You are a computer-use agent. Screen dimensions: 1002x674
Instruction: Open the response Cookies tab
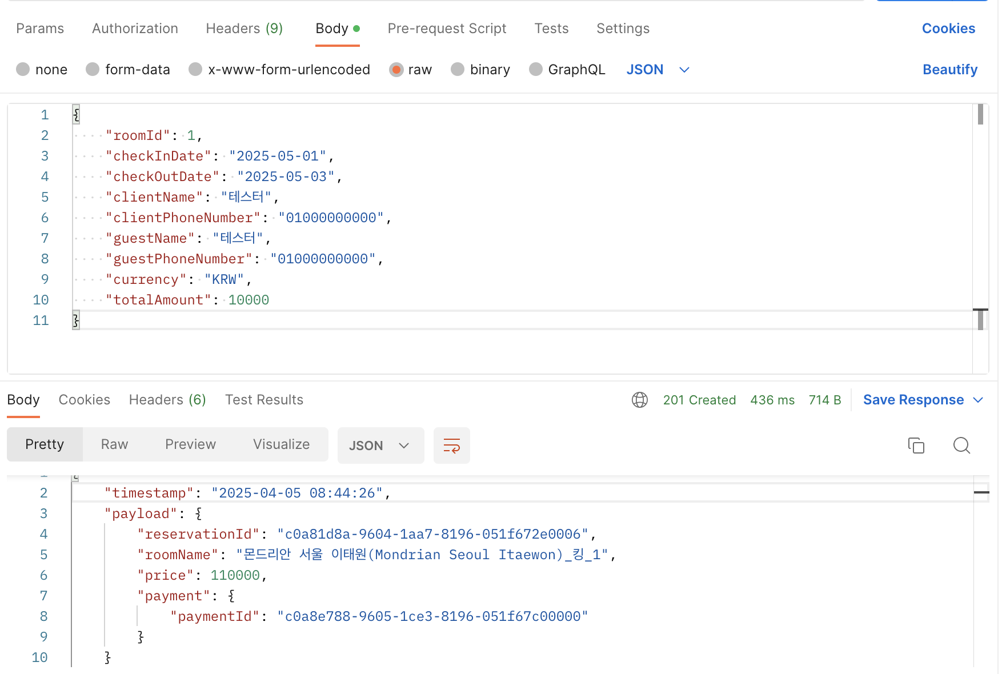click(x=85, y=400)
